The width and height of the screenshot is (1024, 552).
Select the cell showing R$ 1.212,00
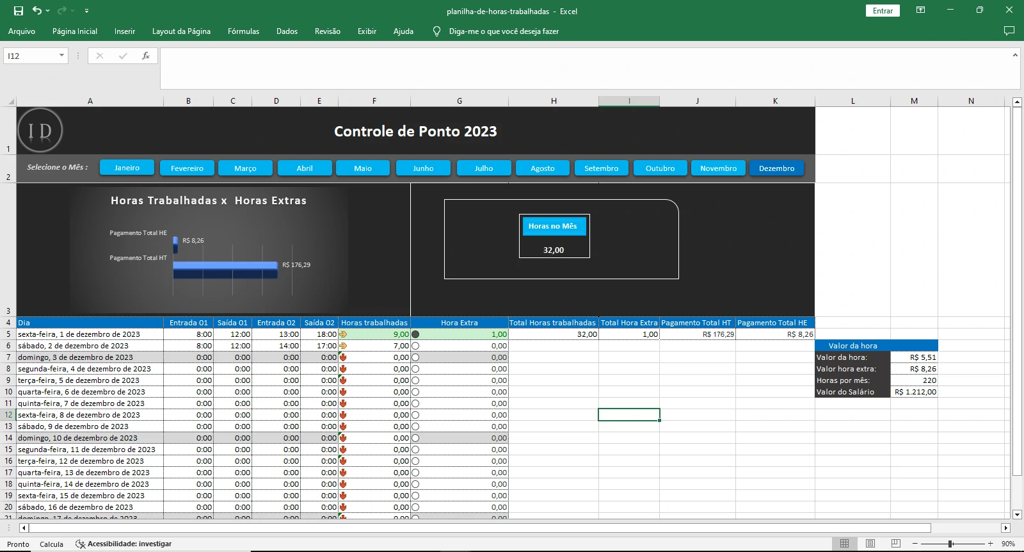click(x=914, y=392)
